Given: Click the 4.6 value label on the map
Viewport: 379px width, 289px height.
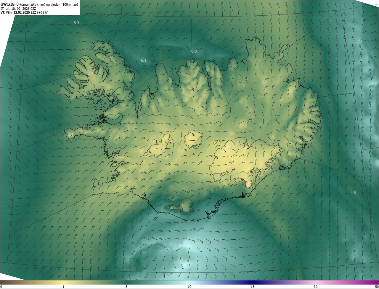Looking at the screenshot, I should click(x=353, y=193).
